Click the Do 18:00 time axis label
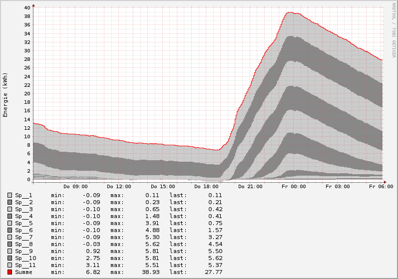 tap(206, 186)
